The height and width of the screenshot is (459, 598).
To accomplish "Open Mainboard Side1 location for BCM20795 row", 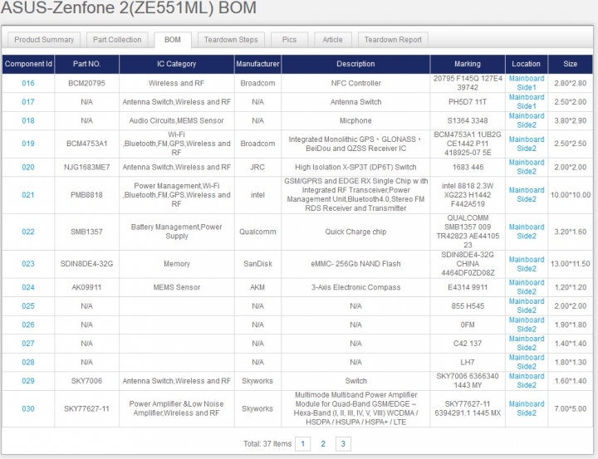I will (x=527, y=83).
